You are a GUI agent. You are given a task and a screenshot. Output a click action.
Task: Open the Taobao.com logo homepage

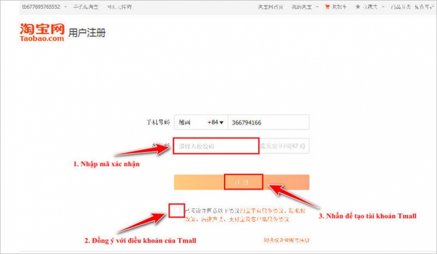[x=42, y=32]
